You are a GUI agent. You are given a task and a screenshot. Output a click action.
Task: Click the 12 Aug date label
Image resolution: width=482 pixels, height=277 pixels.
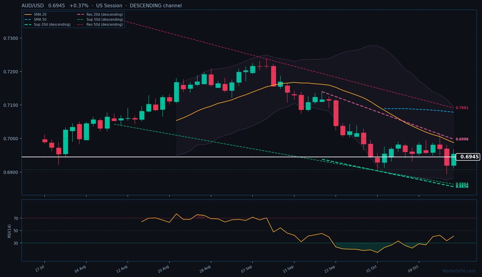pos(122,269)
